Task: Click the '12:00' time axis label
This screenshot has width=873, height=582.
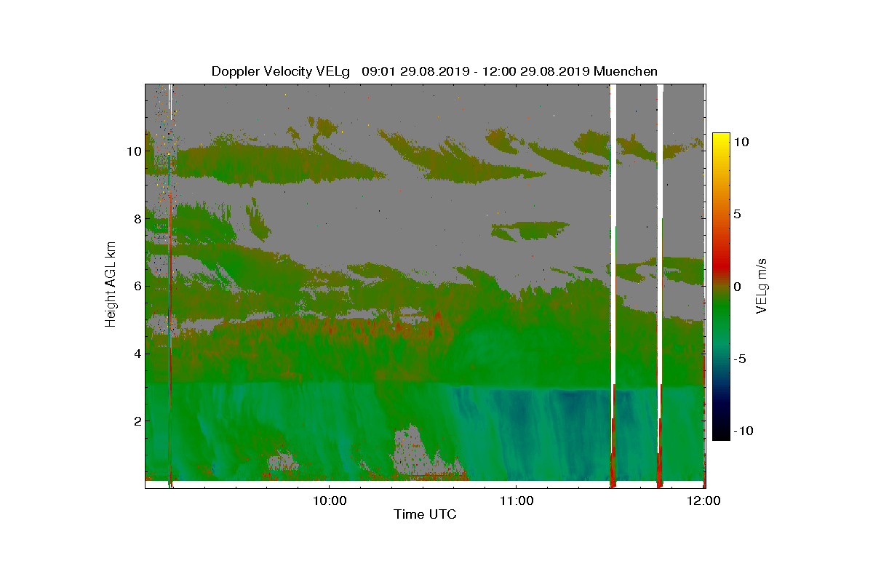Action: pos(703,501)
